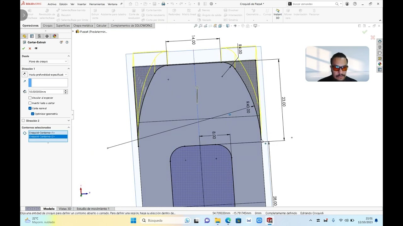This screenshot has width=403, height=226.
Task: Enable Vincular al espesor checkbox
Action: [30, 98]
